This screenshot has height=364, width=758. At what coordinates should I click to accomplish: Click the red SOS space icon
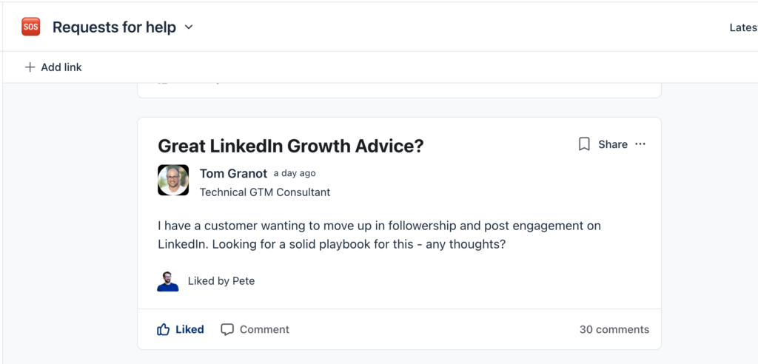[x=30, y=27]
